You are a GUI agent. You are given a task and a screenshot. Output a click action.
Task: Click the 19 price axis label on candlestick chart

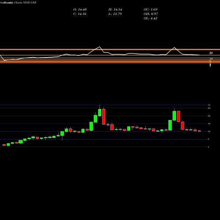209,124
